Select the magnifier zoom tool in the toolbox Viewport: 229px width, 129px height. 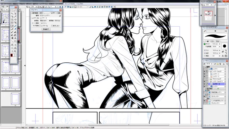[x=15, y=51]
